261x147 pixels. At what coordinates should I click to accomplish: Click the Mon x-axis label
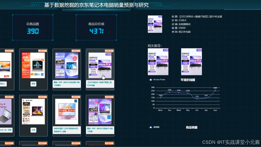click(160, 110)
